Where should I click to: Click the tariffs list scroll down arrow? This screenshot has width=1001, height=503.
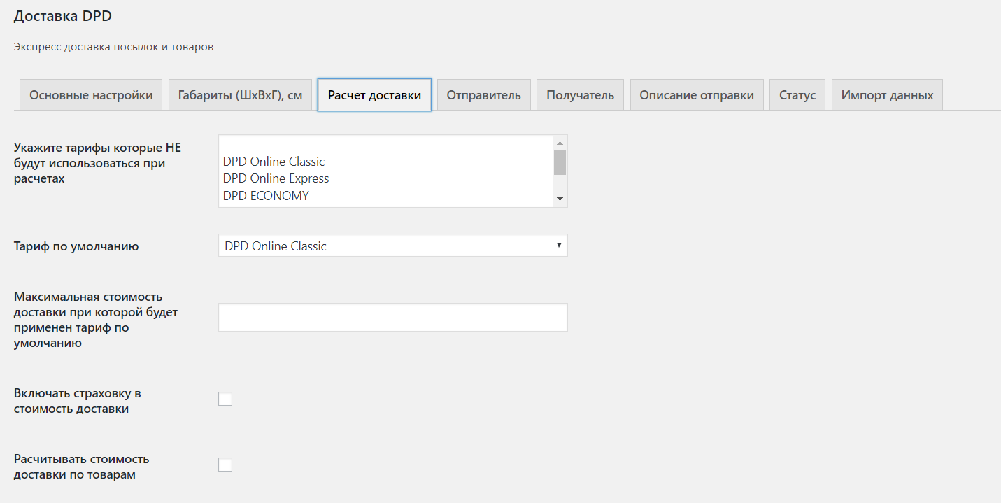tap(560, 199)
